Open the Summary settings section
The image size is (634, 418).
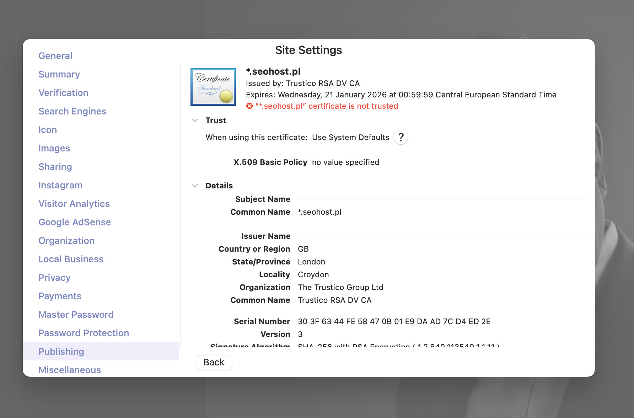coord(59,74)
